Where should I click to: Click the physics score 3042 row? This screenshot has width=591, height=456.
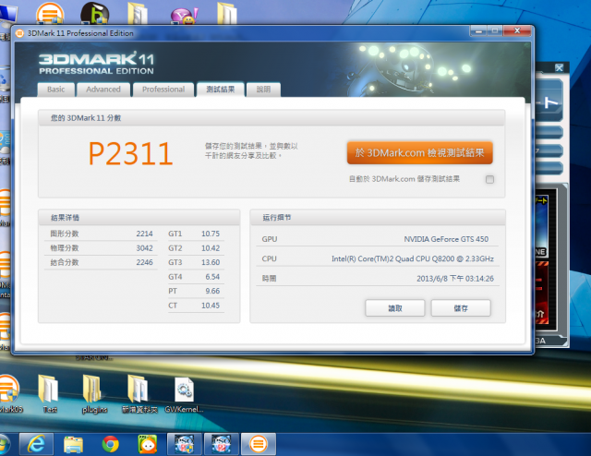[101, 248]
